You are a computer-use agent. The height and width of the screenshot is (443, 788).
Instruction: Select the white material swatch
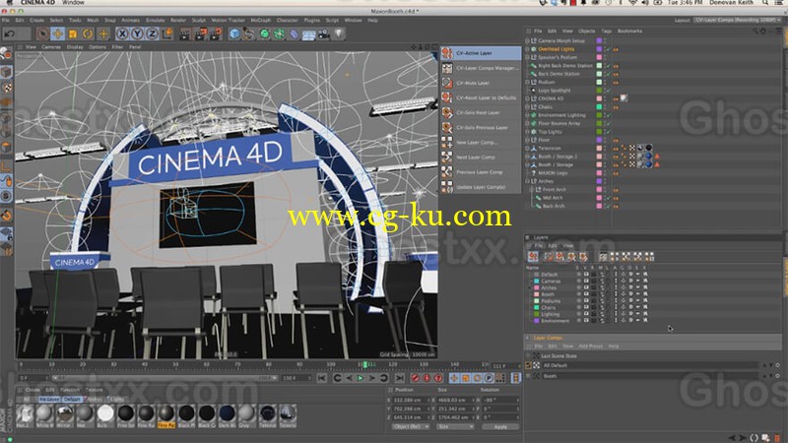tap(105, 413)
